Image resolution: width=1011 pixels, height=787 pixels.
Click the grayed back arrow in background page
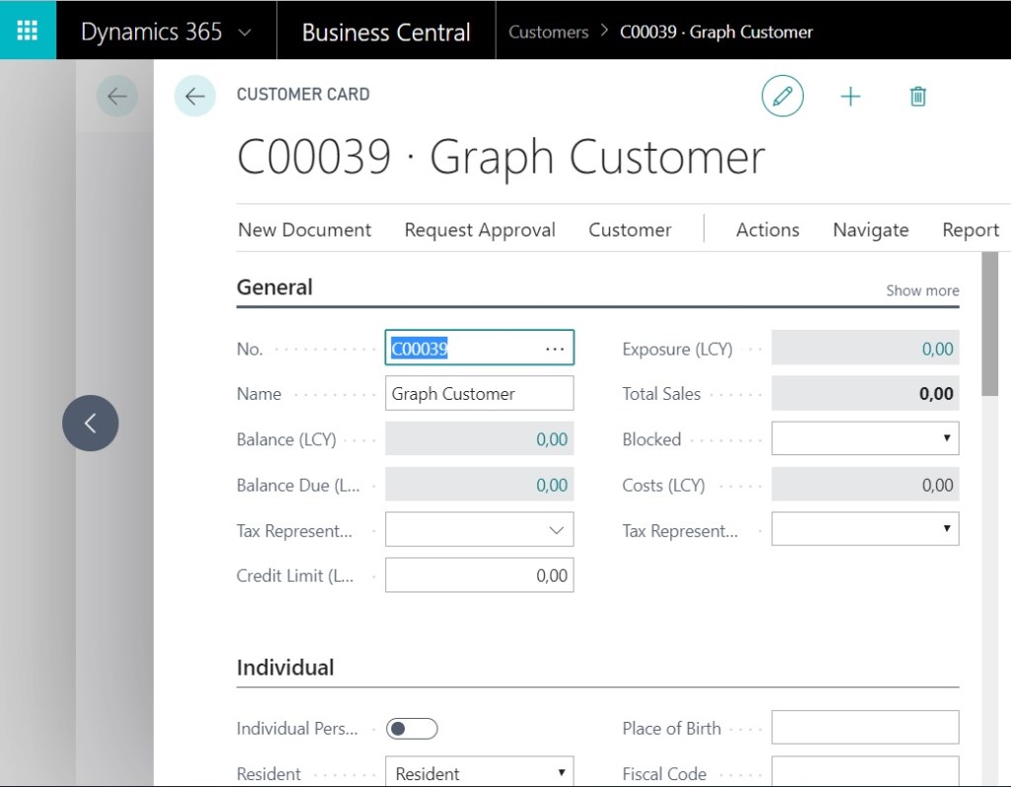coord(117,96)
